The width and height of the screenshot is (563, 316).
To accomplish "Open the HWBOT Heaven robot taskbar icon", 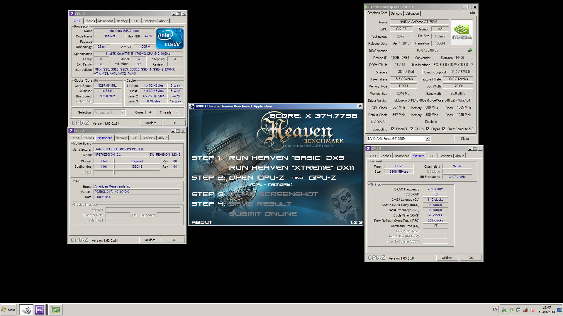I will pos(26,310).
